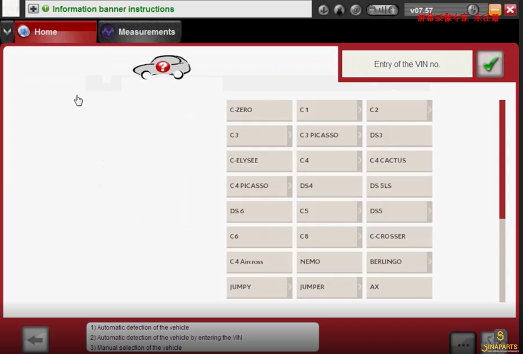Click the download arrow icon in the top bar
Screen dimensions: 523x354
324,10
